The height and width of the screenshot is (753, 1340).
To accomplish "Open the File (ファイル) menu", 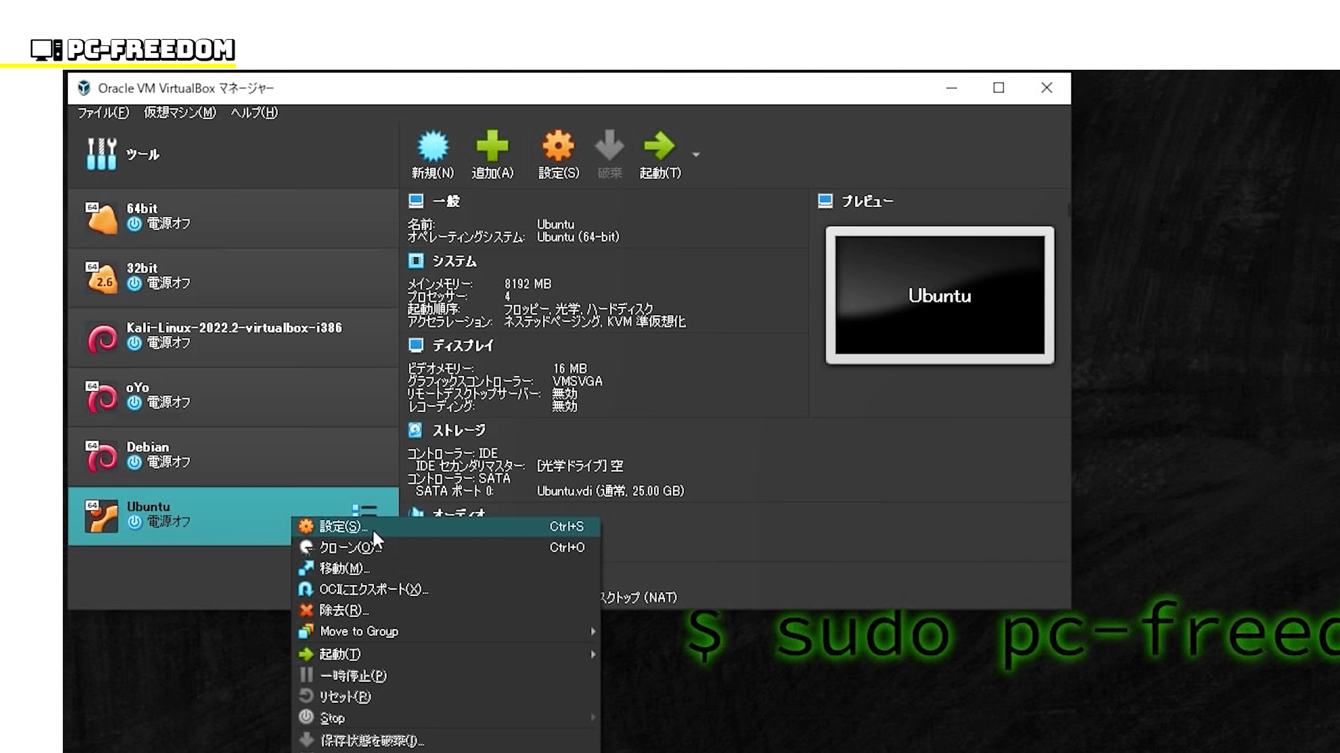I will 103,112.
